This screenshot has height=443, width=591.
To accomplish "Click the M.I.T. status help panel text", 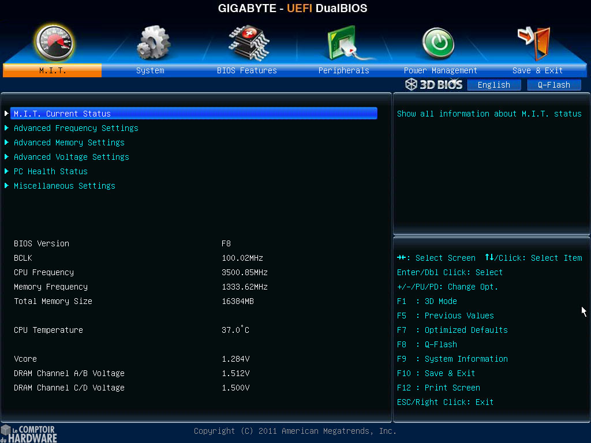I will click(x=491, y=114).
